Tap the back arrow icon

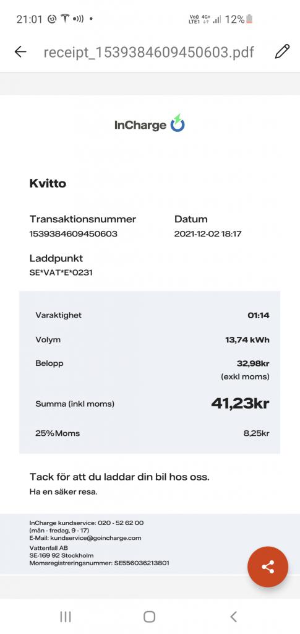[x=20, y=51]
